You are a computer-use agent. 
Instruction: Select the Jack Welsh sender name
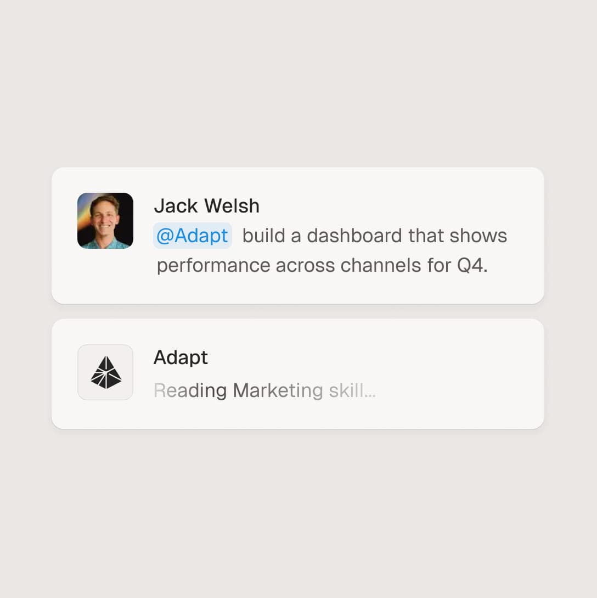click(x=206, y=206)
